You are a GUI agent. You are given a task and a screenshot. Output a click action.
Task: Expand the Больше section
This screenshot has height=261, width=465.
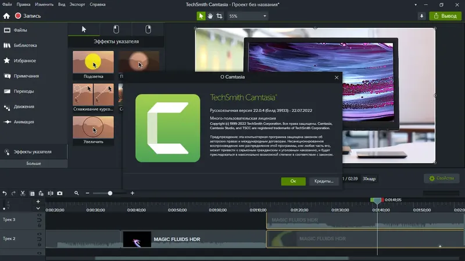pyautogui.click(x=34, y=164)
